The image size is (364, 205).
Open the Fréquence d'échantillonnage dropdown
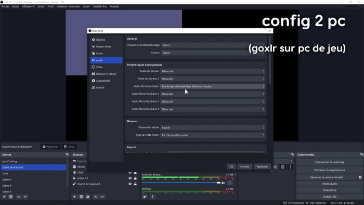[213, 45]
